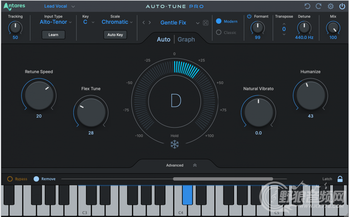Click the detected note D display
This screenshot has height=217, width=349.
tap(176, 100)
